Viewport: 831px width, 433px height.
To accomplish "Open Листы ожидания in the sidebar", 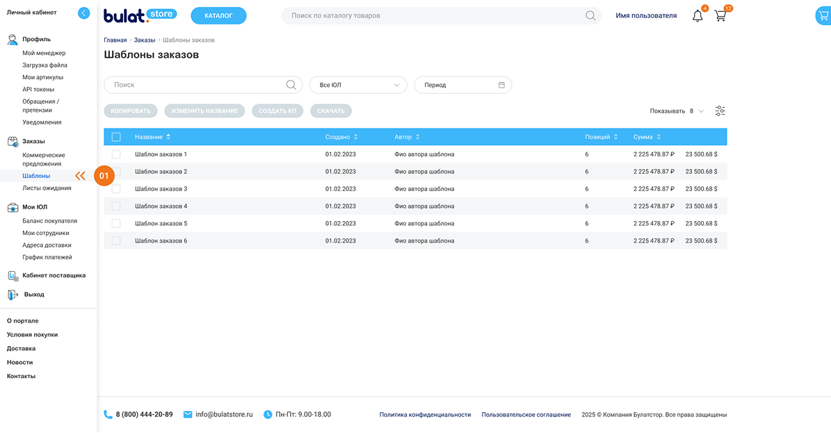I will tap(47, 188).
